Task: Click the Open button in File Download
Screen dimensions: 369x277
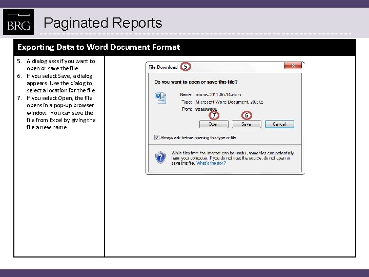Action: (x=214, y=124)
